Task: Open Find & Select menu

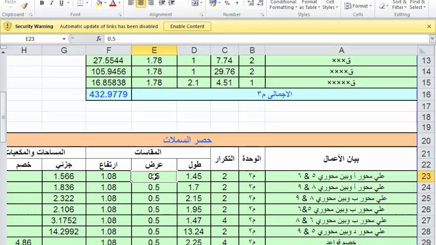Action: click(417, 5)
